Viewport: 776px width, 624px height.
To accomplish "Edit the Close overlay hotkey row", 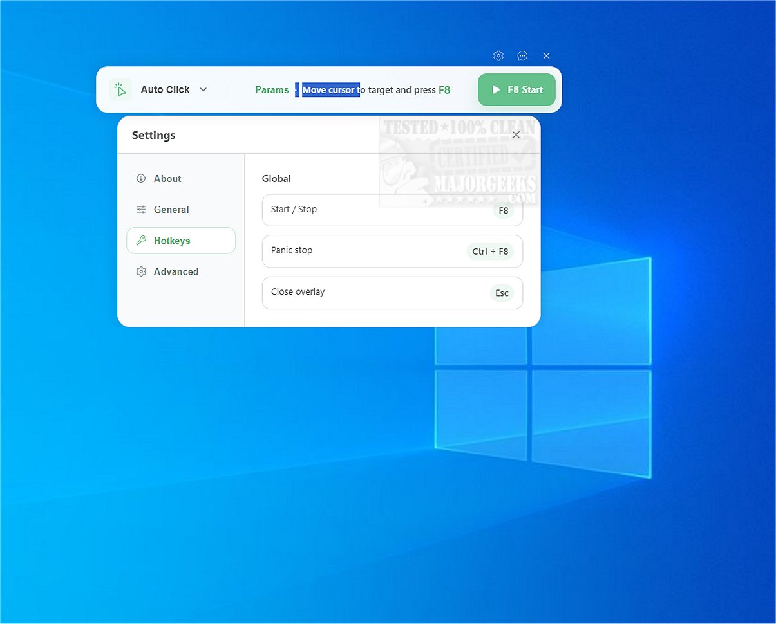I will (x=392, y=293).
